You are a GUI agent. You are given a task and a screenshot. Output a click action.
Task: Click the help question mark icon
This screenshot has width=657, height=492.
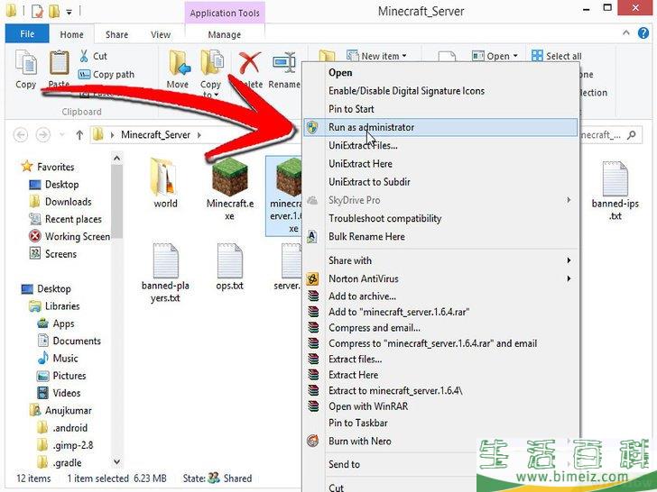(643, 33)
